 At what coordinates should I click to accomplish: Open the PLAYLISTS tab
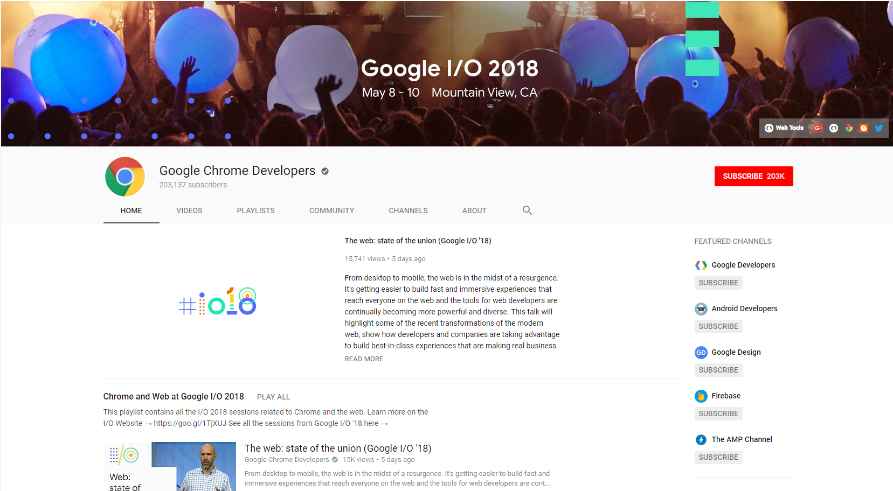coord(255,211)
